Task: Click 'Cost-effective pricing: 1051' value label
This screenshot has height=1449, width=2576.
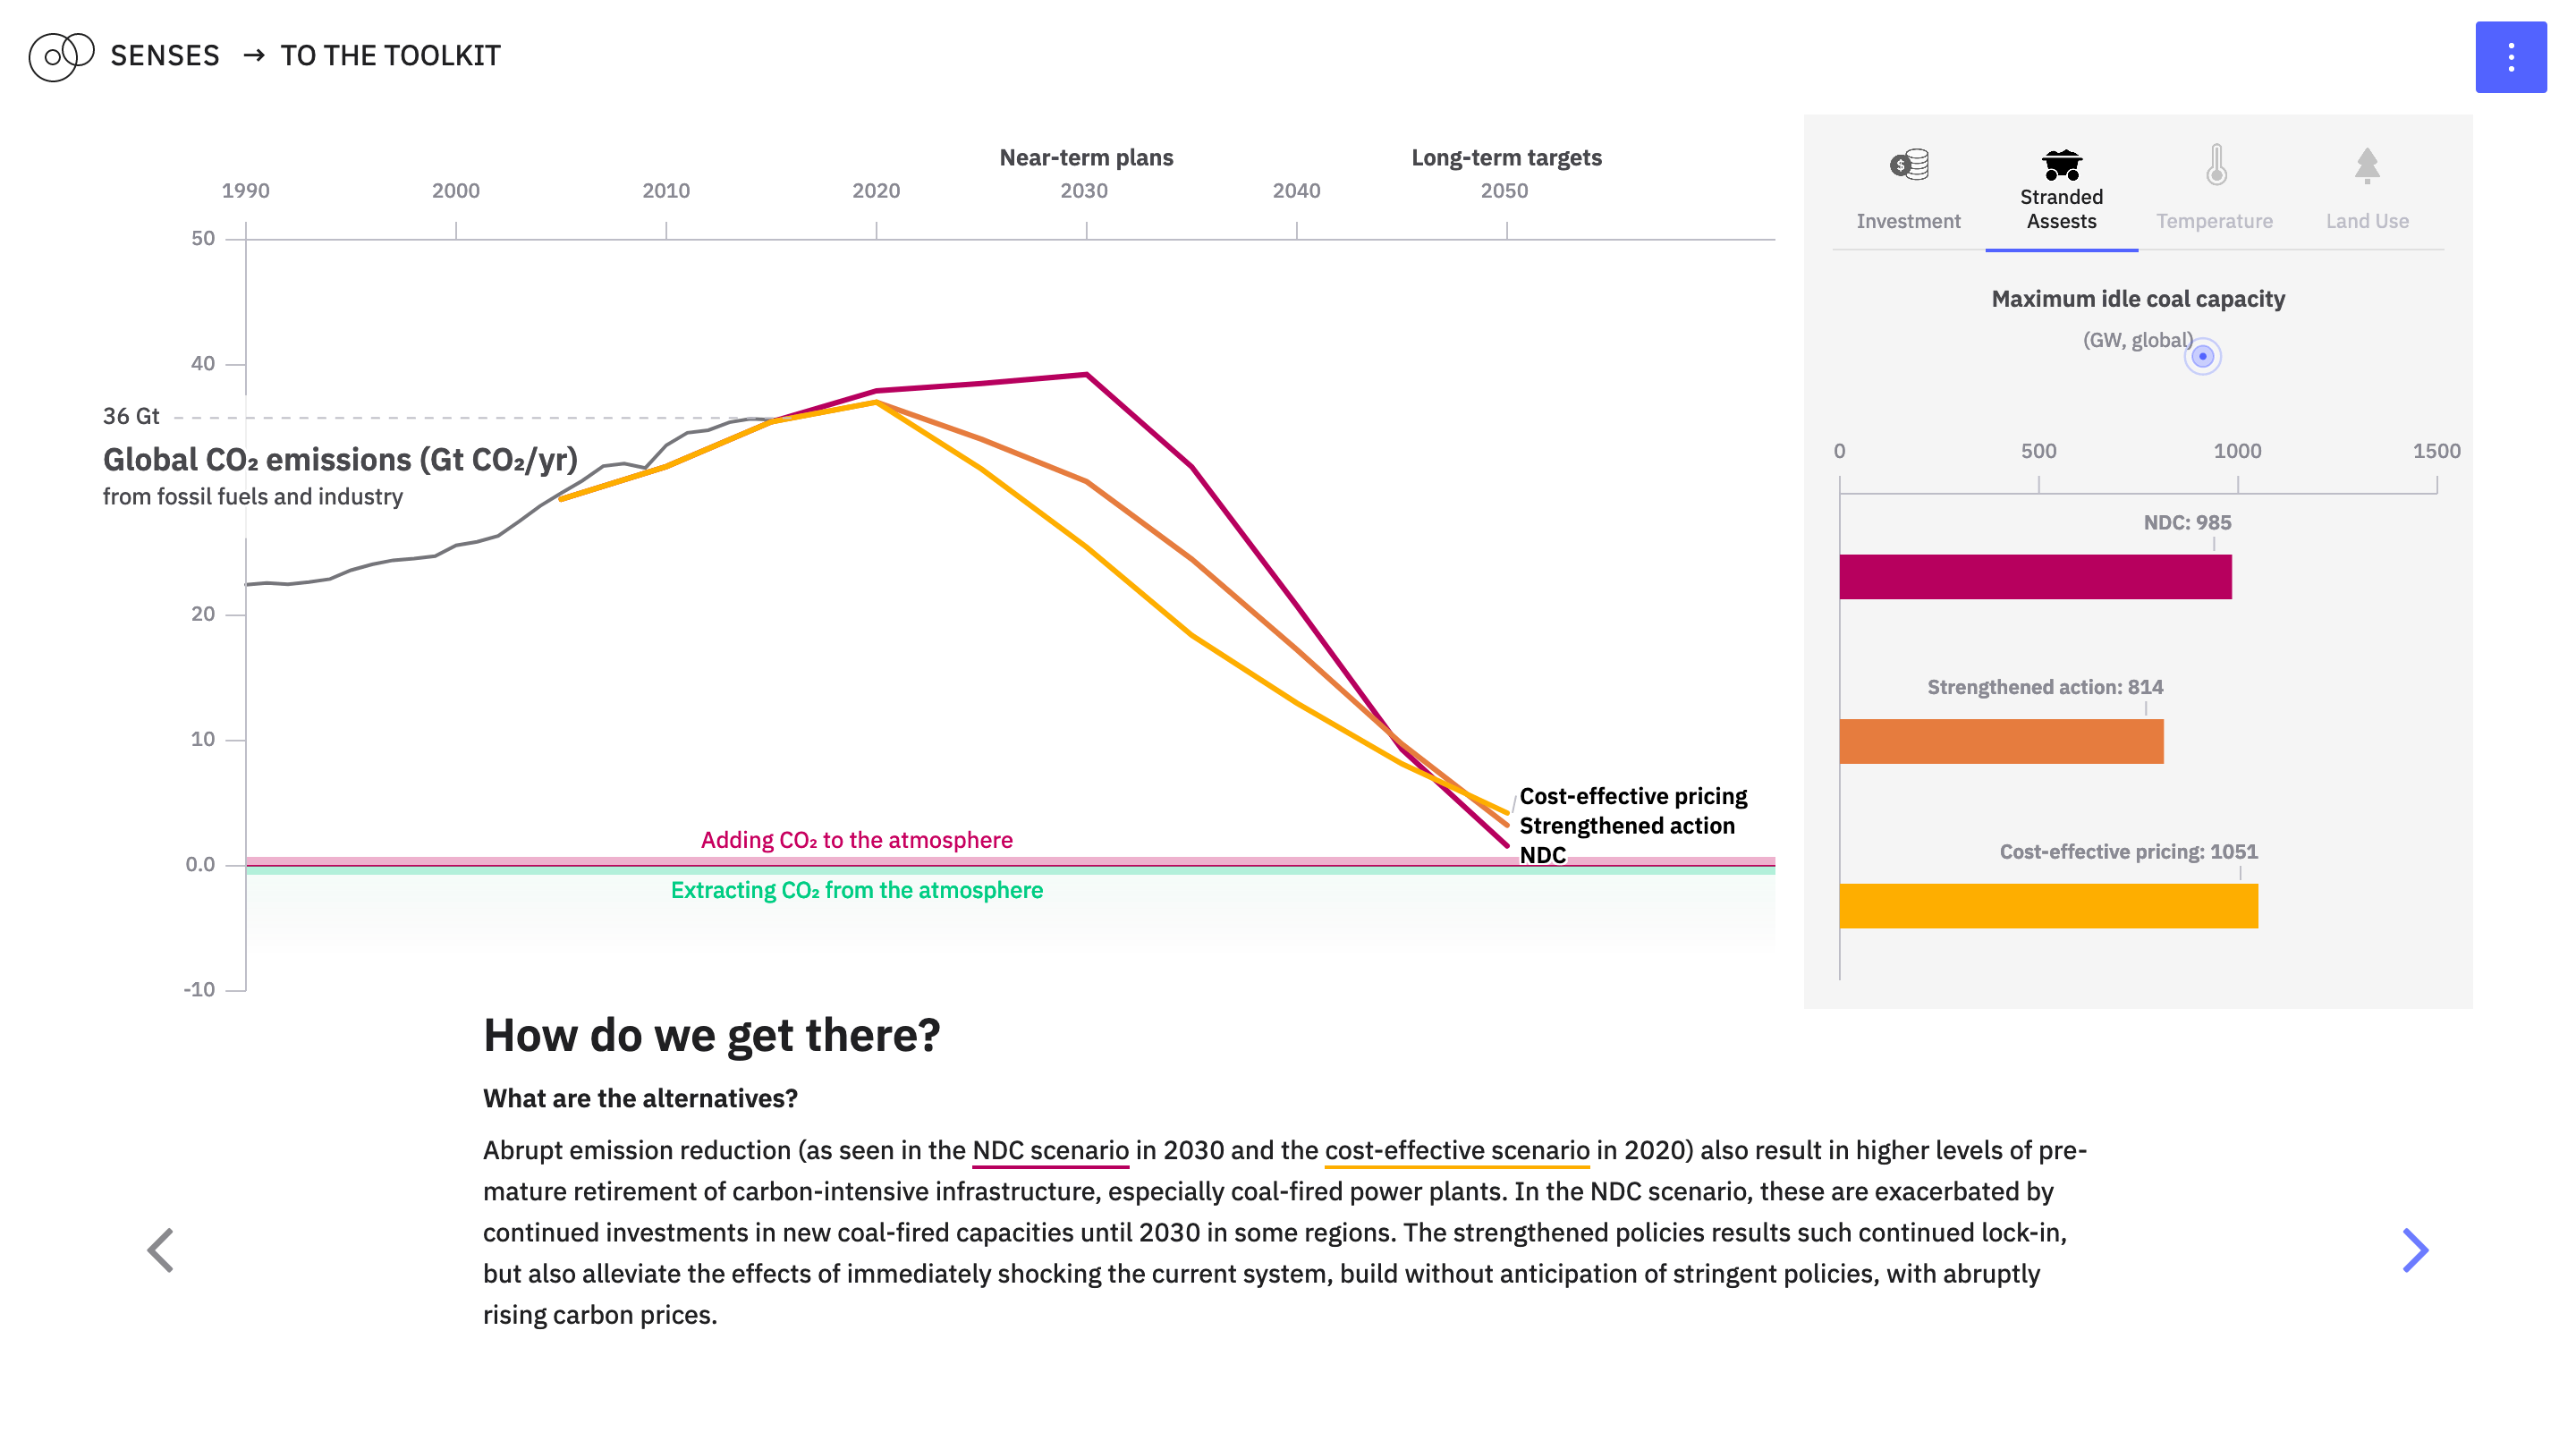Action: tap(2128, 852)
